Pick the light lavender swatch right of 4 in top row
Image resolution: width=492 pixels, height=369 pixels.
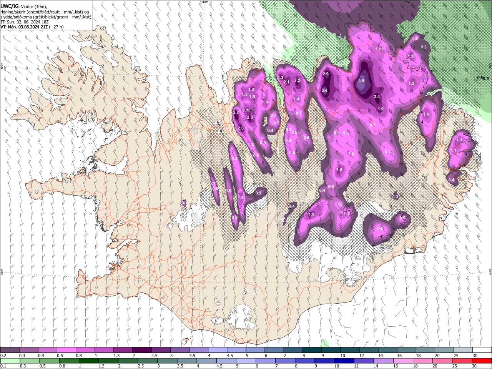click(x=218, y=350)
